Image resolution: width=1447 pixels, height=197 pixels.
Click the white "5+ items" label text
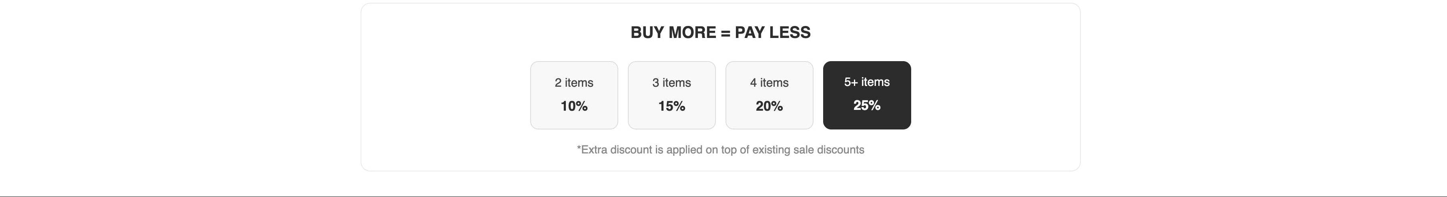(867, 82)
